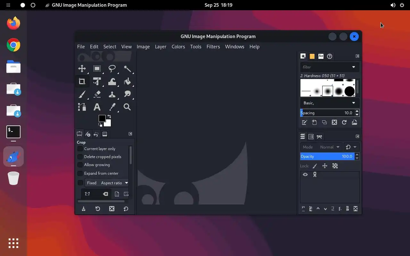410x256 pixels.
Task: Switch to the Undo History tab
Action: coord(96,134)
